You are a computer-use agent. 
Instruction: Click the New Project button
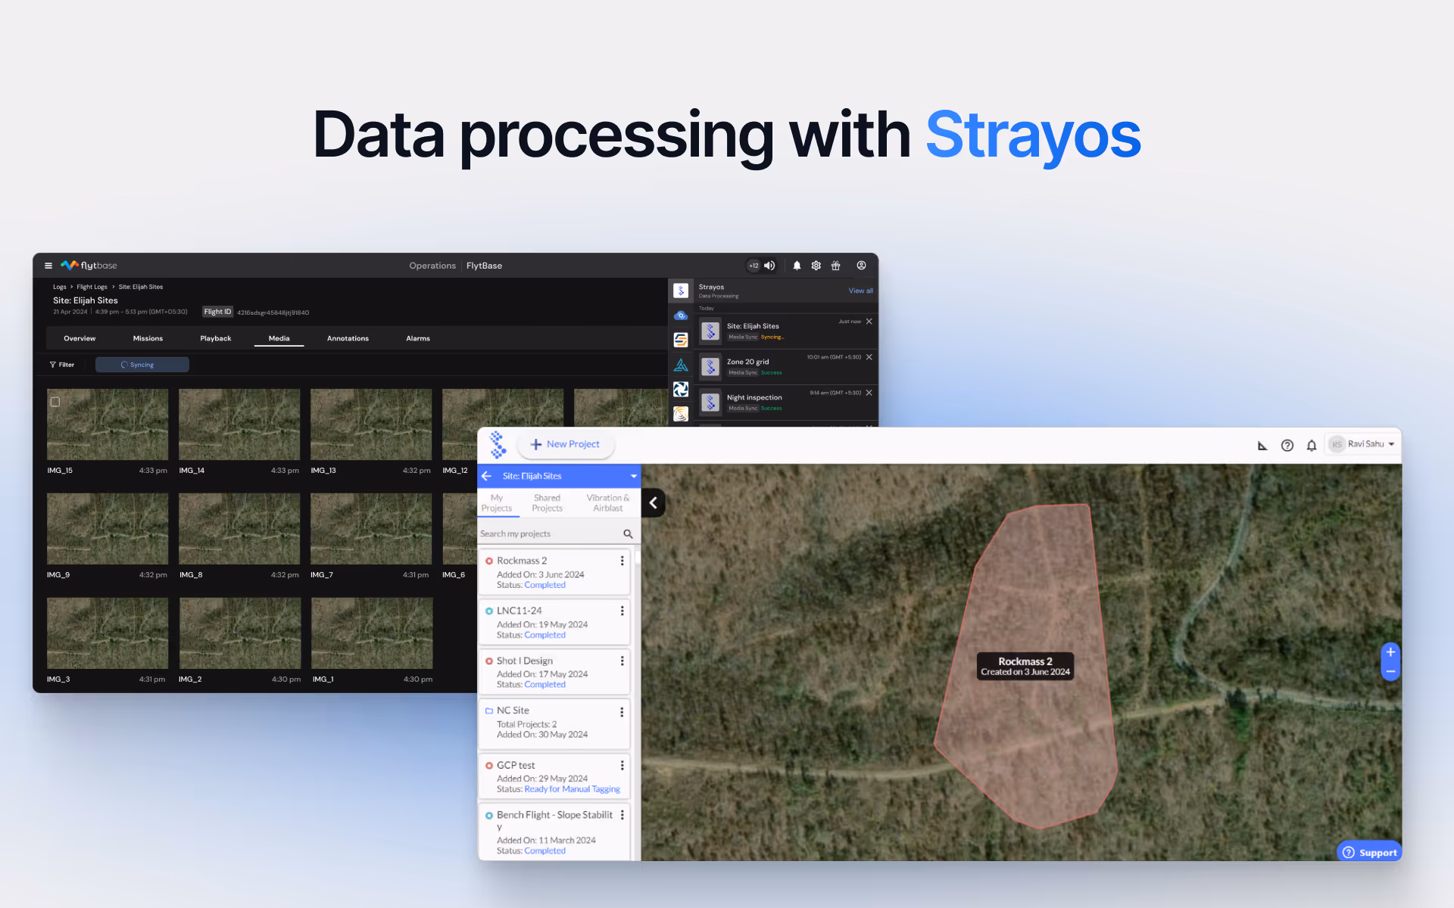pyautogui.click(x=566, y=444)
